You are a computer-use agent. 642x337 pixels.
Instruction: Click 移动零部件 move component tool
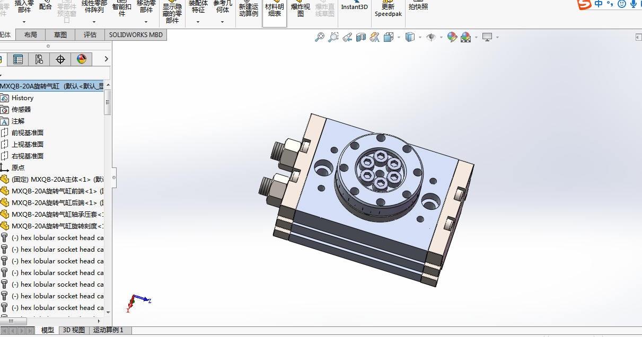click(146, 6)
